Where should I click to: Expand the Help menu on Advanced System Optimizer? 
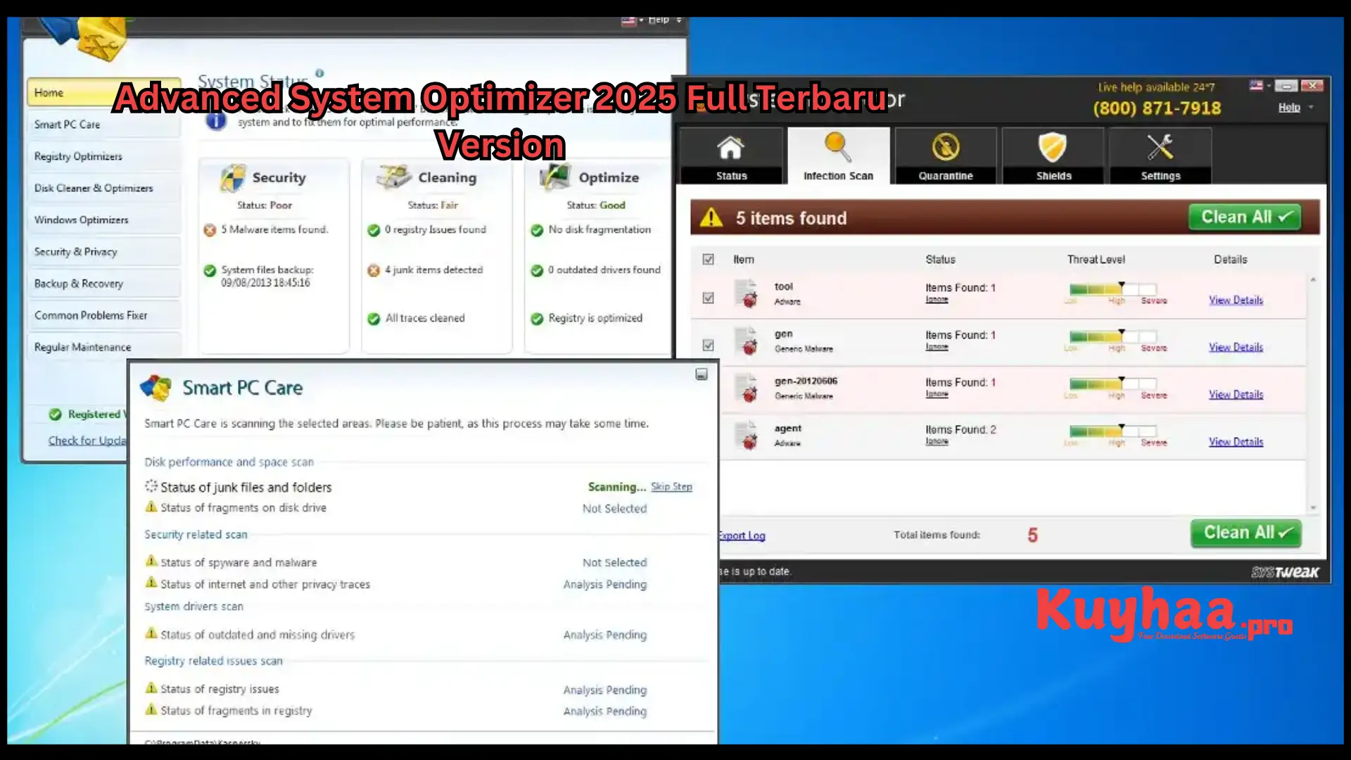659,20
